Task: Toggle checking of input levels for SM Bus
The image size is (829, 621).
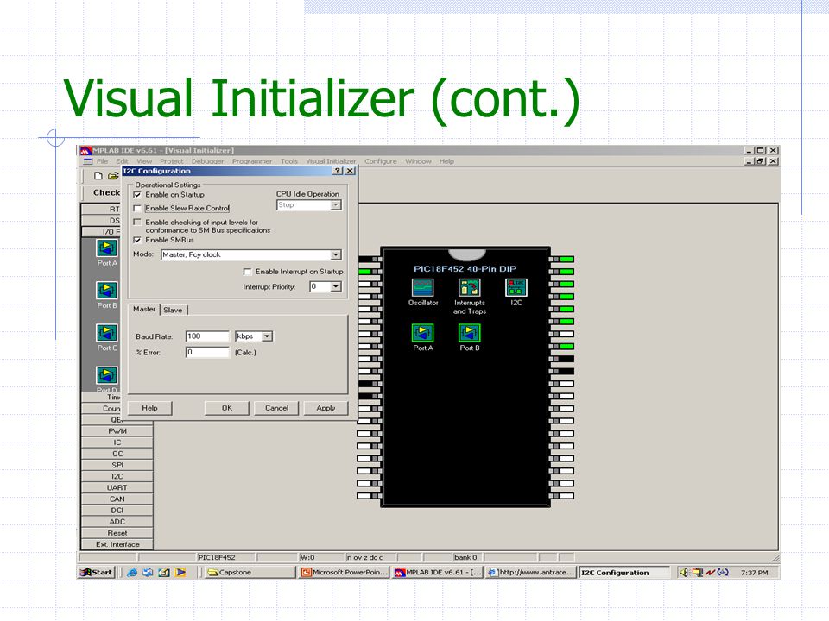Action: tap(137, 223)
